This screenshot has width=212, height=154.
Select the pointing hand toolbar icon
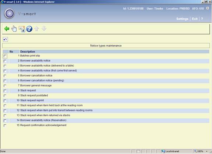[14, 29]
